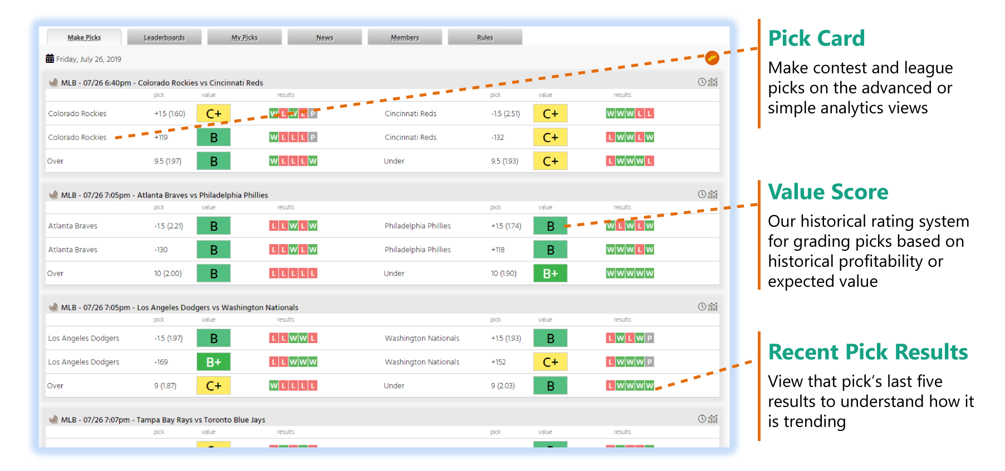Click the Value Score heading

[x=828, y=192]
